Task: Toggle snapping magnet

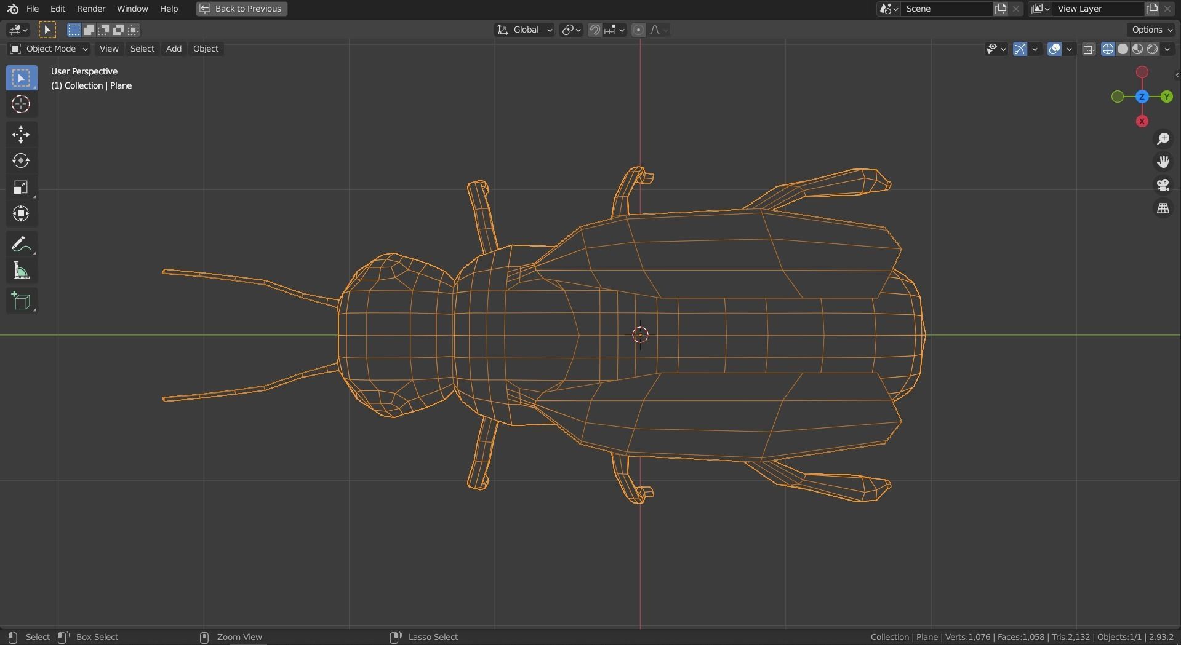Action: tap(595, 30)
